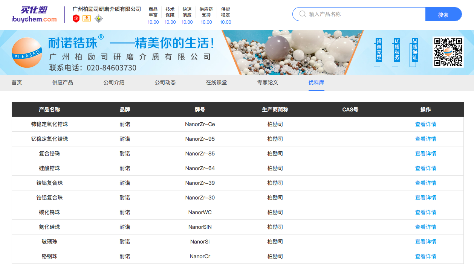Viewport: 474px width, 274px height.
Task: Click product name 氮化硅珠
Action: coord(49,227)
